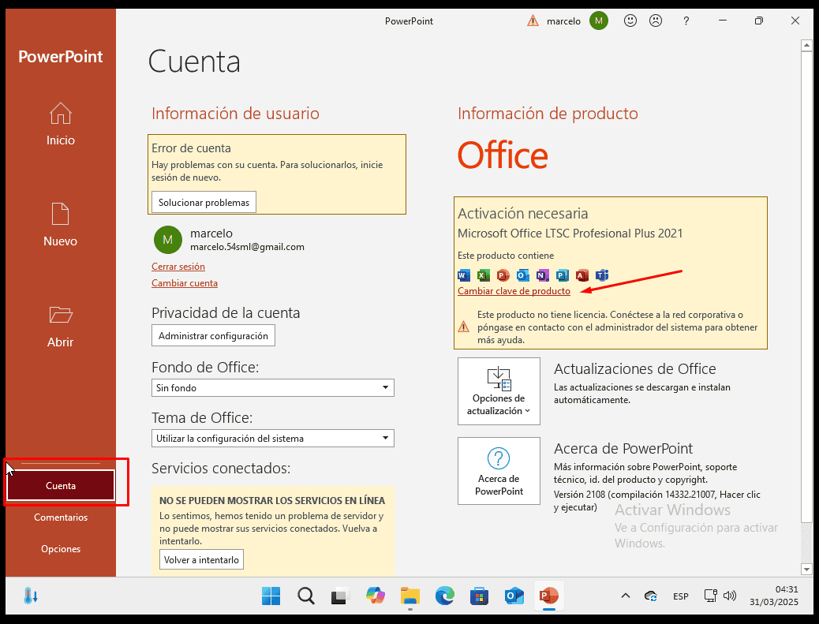Click the Abrir folder icon
This screenshot has height=624, width=819.
tap(61, 316)
